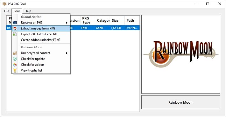Click the Export PKG list Excel icon
This screenshot has width=226, height=117.
click(x=15, y=34)
